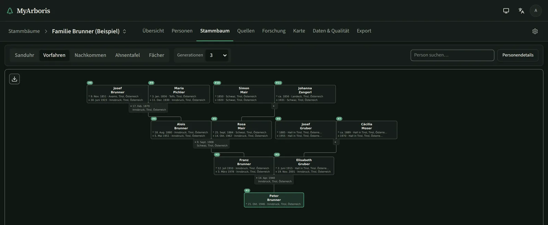Open the Quellen tab
The image size is (548, 225).
click(246, 31)
